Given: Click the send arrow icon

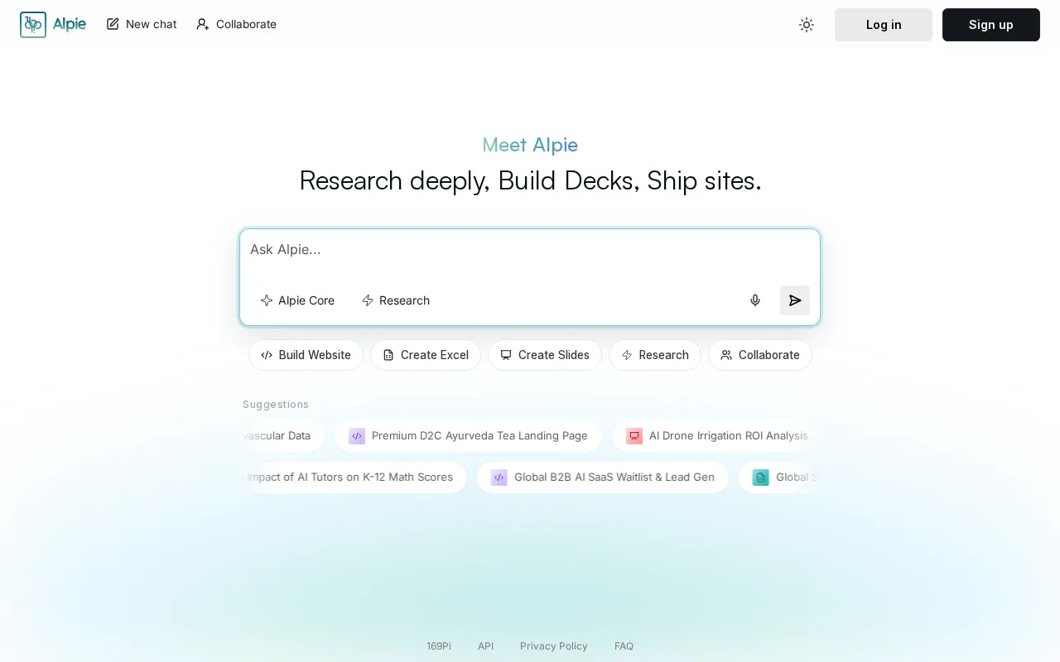Looking at the screenshot, I should [795, 300].
